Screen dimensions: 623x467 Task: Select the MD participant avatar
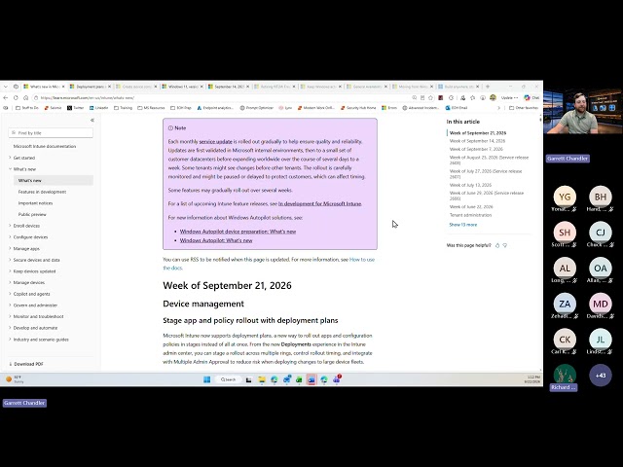tap(601, 305)
